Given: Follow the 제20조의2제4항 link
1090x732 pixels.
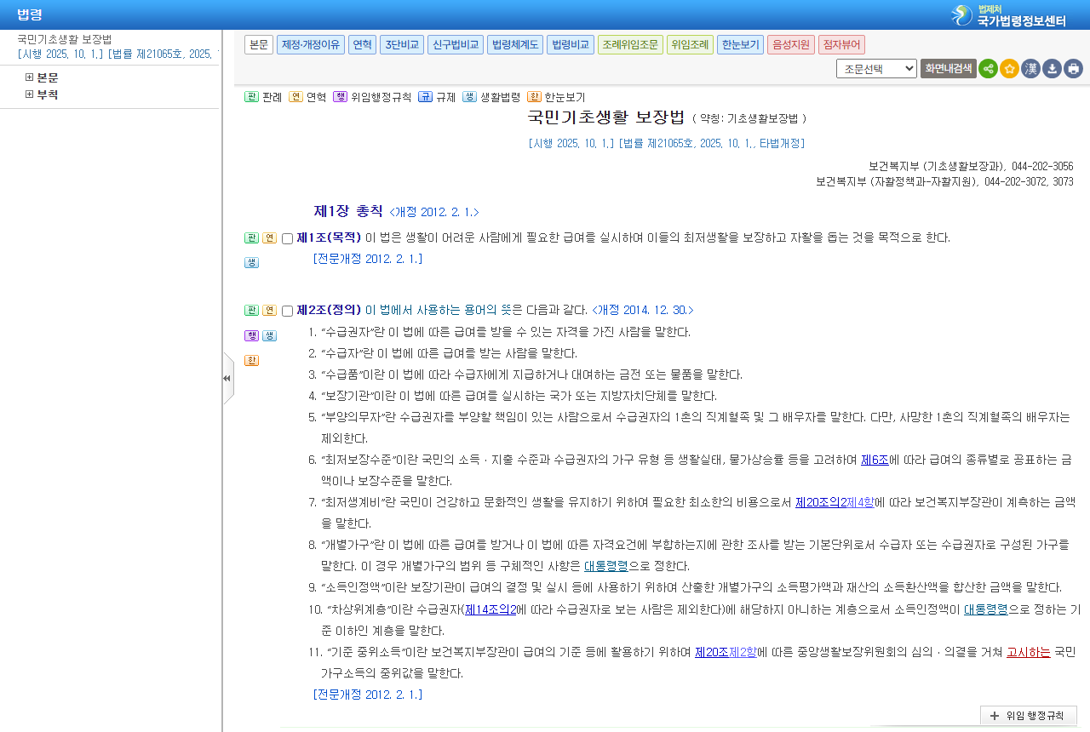Looking at the screenshot, I should 835,502.
